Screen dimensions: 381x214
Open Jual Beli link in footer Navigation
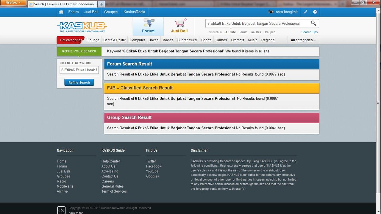tap(63, 171)
